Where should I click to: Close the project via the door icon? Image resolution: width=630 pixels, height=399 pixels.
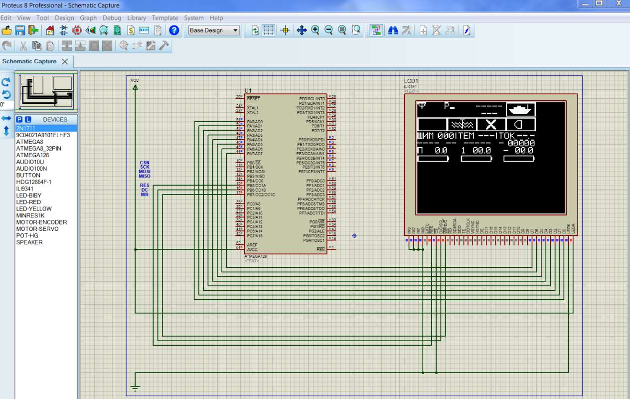pyautogui.click(x=33, y=30)
